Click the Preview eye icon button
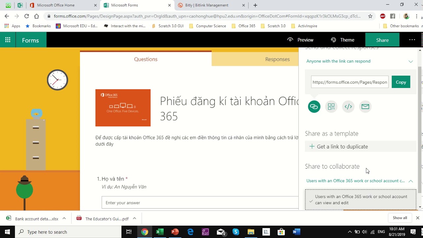The image size is (423, 238). (x=300, y=40)
